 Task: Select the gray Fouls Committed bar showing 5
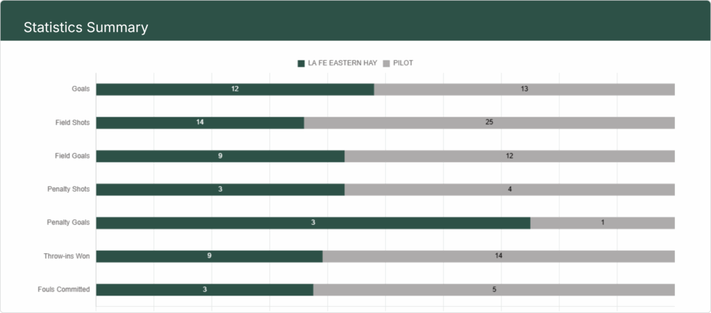coord(494,289)
